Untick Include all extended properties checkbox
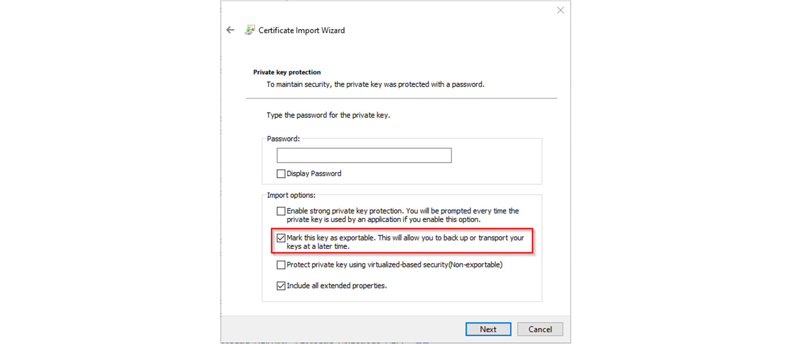791x344 pixels. [x=281, y=286]
